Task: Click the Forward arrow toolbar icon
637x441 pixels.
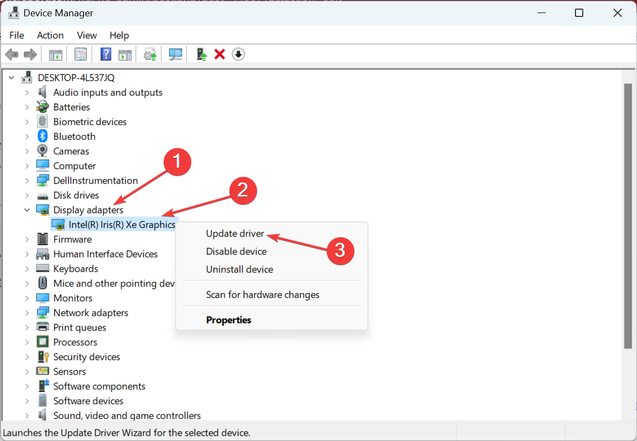Action: pyautogui.click(x=30, y=54)
